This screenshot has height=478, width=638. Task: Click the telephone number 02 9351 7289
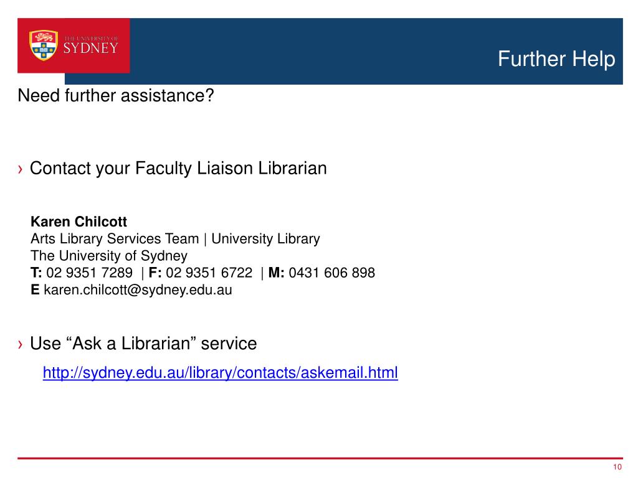point(89,273)
